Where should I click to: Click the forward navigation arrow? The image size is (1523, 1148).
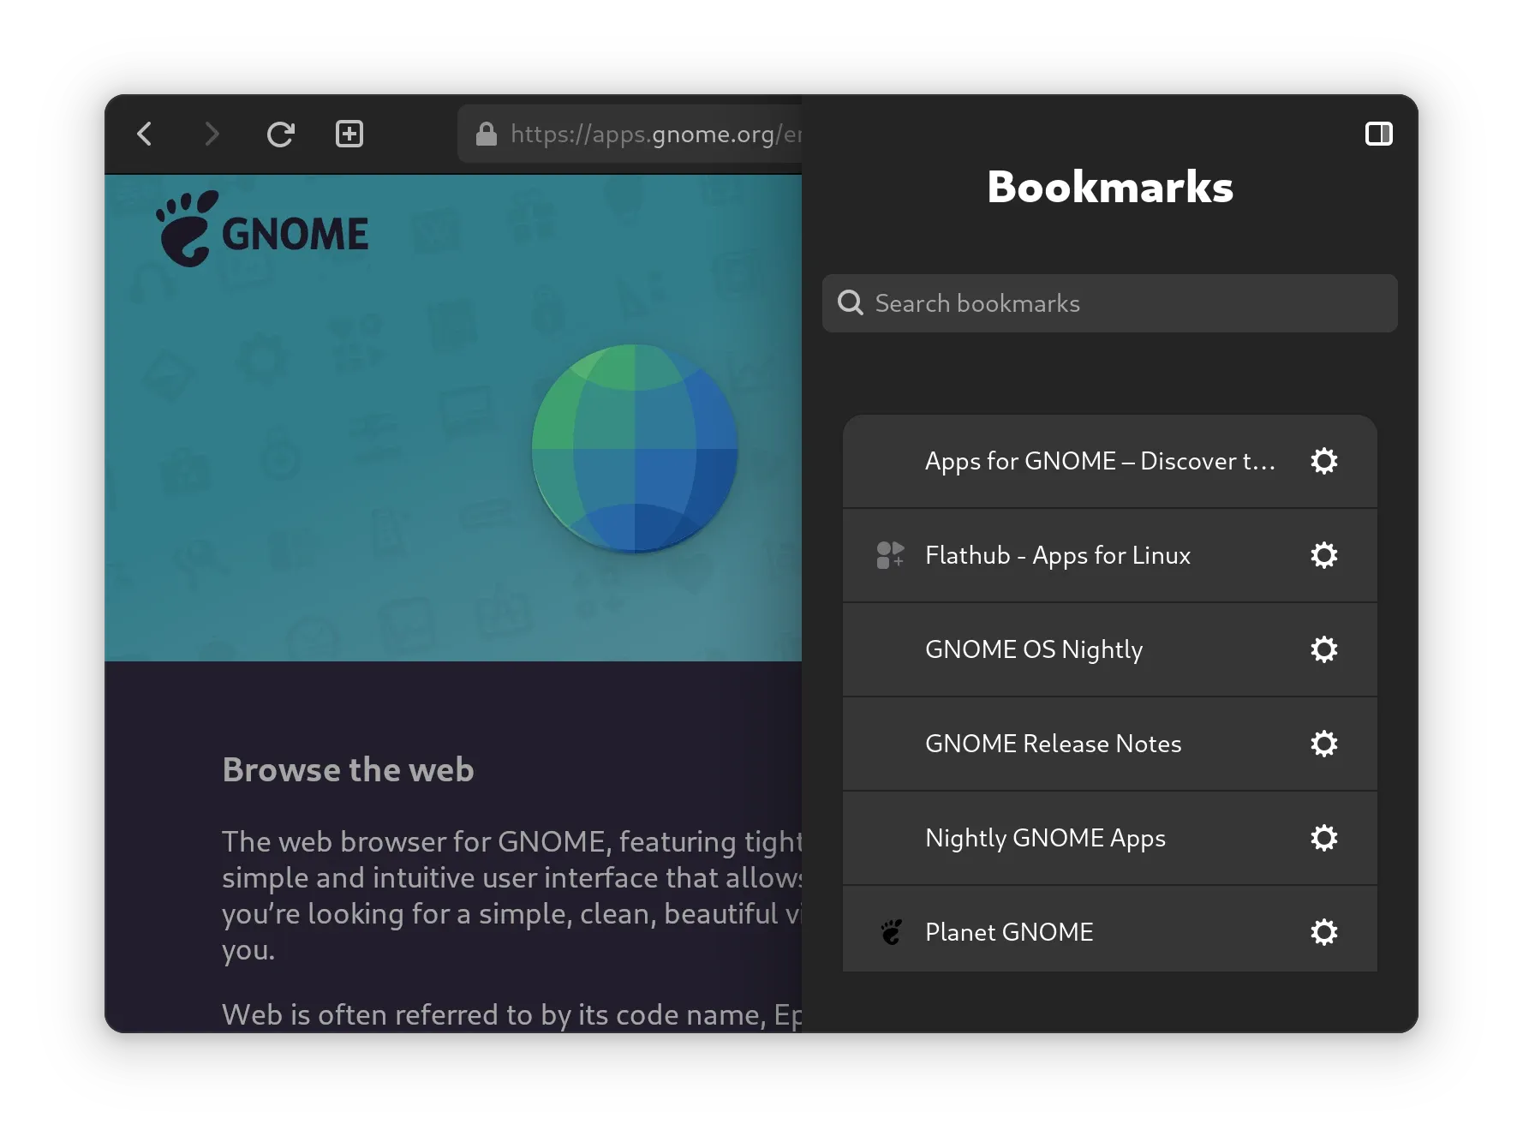pos(212,134)
